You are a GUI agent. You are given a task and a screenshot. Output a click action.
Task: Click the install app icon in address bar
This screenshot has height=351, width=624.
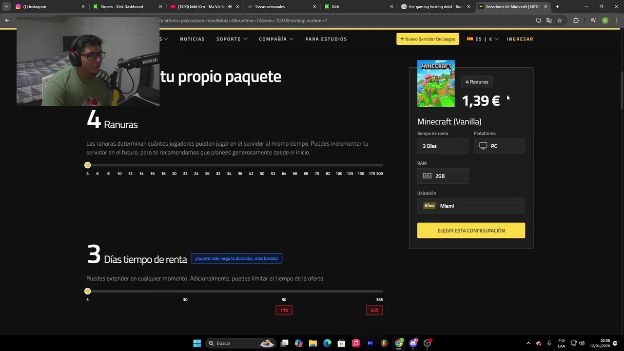(539, 20)
